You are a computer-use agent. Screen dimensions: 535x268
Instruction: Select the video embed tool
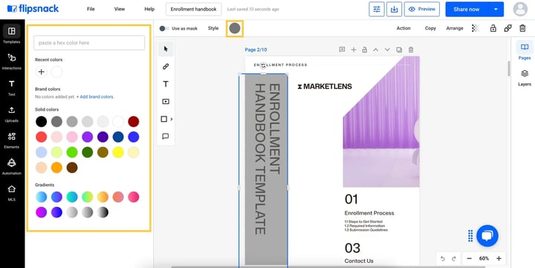click(166, 101)
